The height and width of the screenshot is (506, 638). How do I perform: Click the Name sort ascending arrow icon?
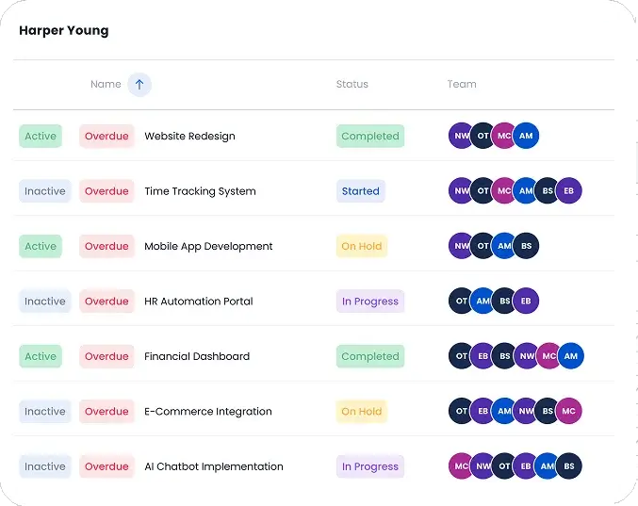click(139, 84)
